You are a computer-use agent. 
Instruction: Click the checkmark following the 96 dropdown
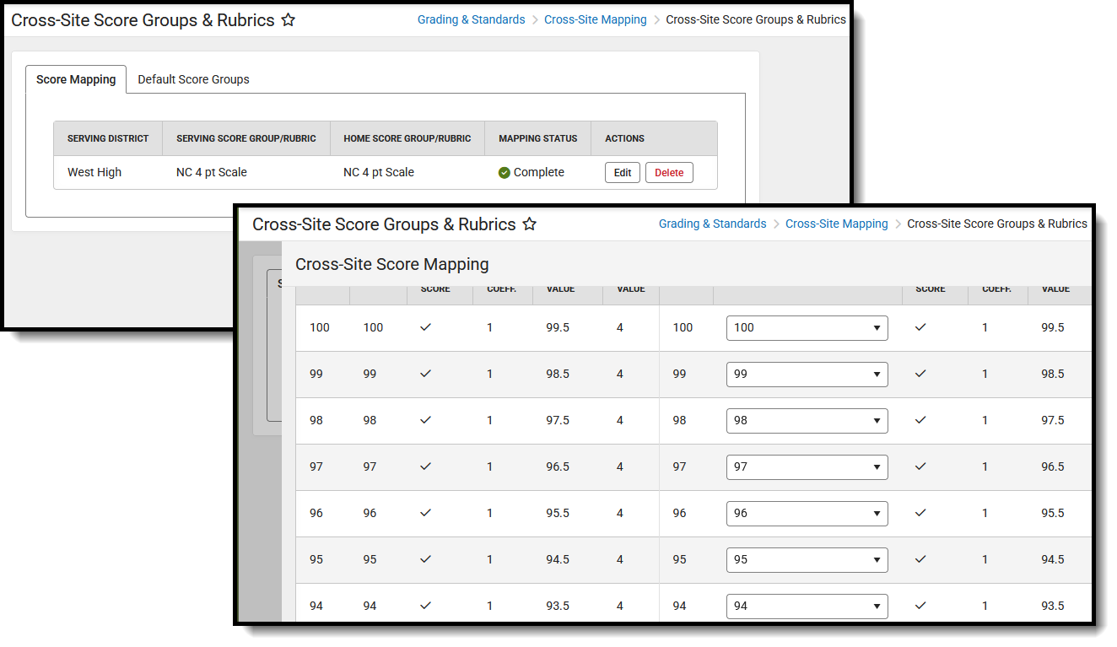[x=920, y=513]
